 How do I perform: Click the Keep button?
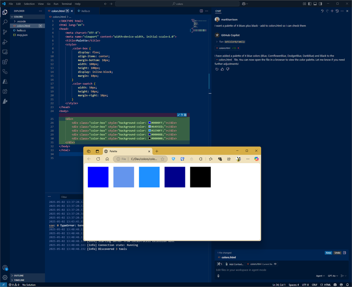(328, 252)
